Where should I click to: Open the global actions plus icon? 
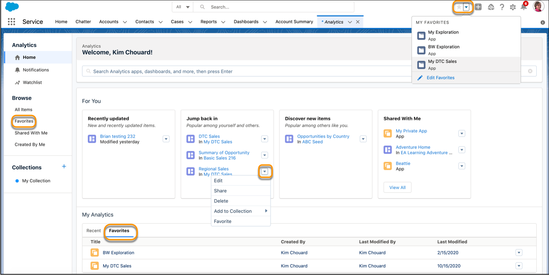[x=478, y=7]
